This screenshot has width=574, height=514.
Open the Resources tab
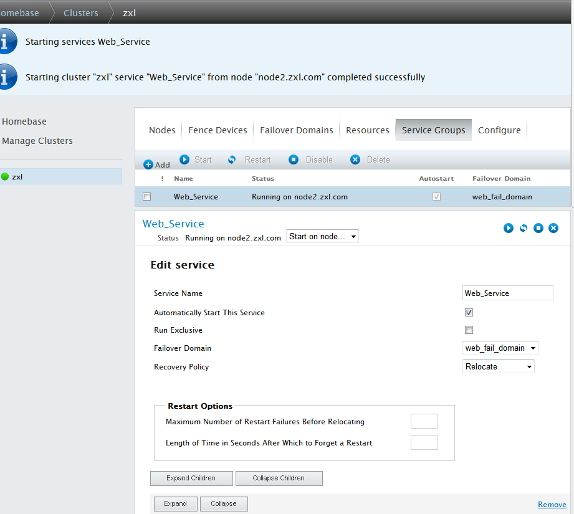(x=368, y=130)
